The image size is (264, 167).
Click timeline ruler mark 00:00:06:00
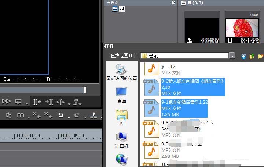(71, 136)
